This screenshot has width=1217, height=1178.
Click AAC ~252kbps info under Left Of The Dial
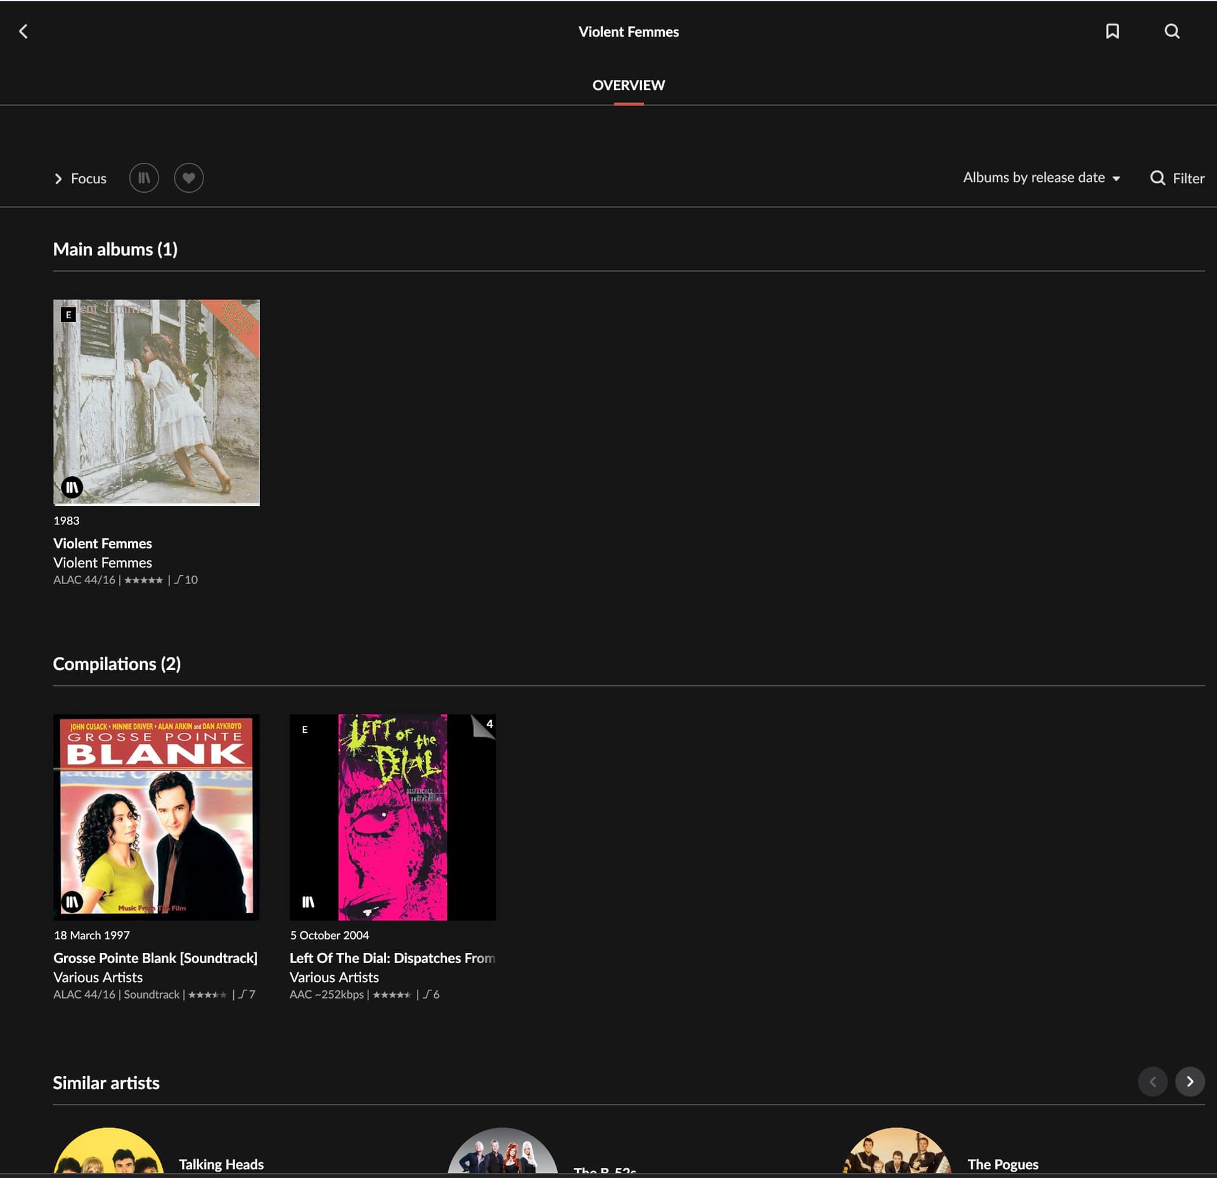pyautogui.click(x=326, y=994)
